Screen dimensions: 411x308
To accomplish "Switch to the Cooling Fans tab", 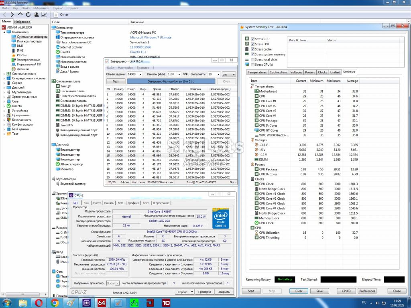I will (279, 72).
